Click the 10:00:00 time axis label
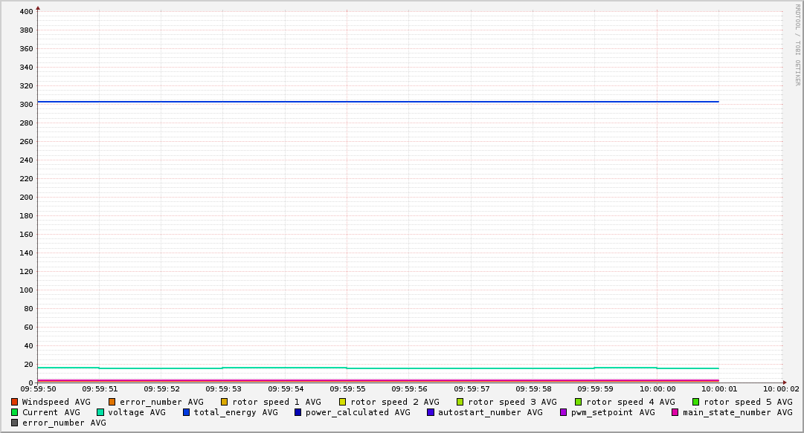This screenshot has width=804, height=433. click(657, 388)
